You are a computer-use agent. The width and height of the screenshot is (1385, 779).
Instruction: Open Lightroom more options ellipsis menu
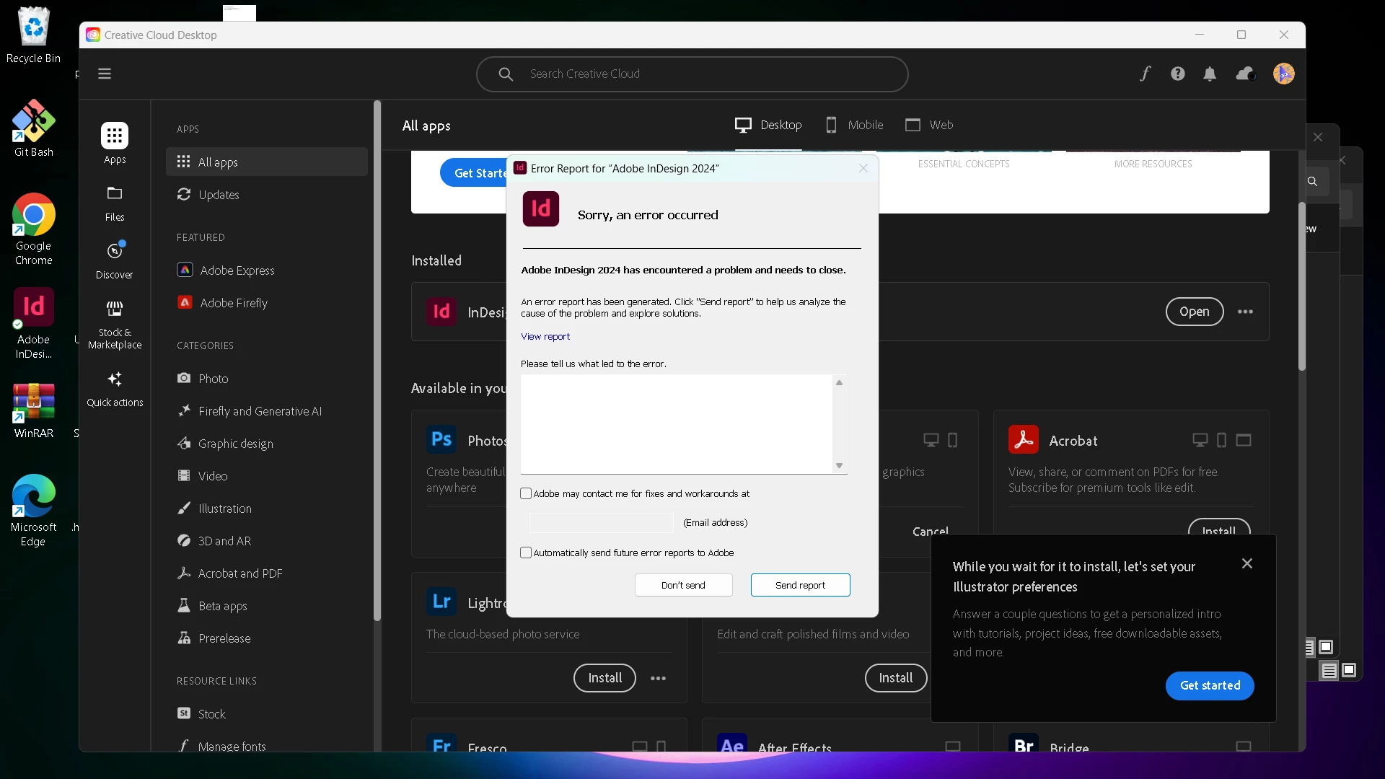pyautogui.click(x=658, y=679)
